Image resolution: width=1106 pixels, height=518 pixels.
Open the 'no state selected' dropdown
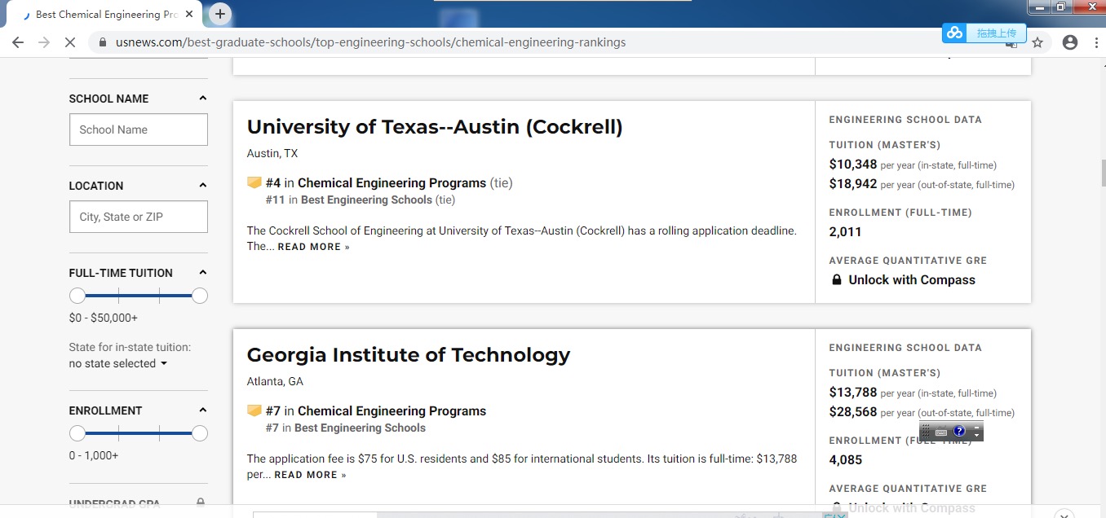pyautogui.click(x=118, y=364)
